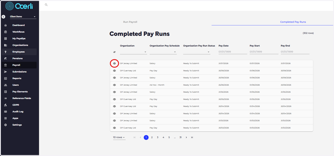This screenshot has height=156, width=334.
Task: Go to page 5 in pagination
Action: click(169, 137)
